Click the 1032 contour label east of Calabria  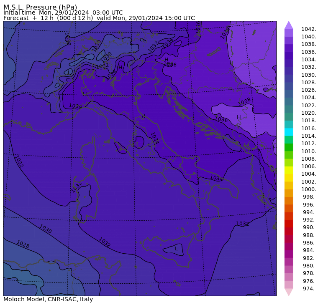click(x=243, y=224)
